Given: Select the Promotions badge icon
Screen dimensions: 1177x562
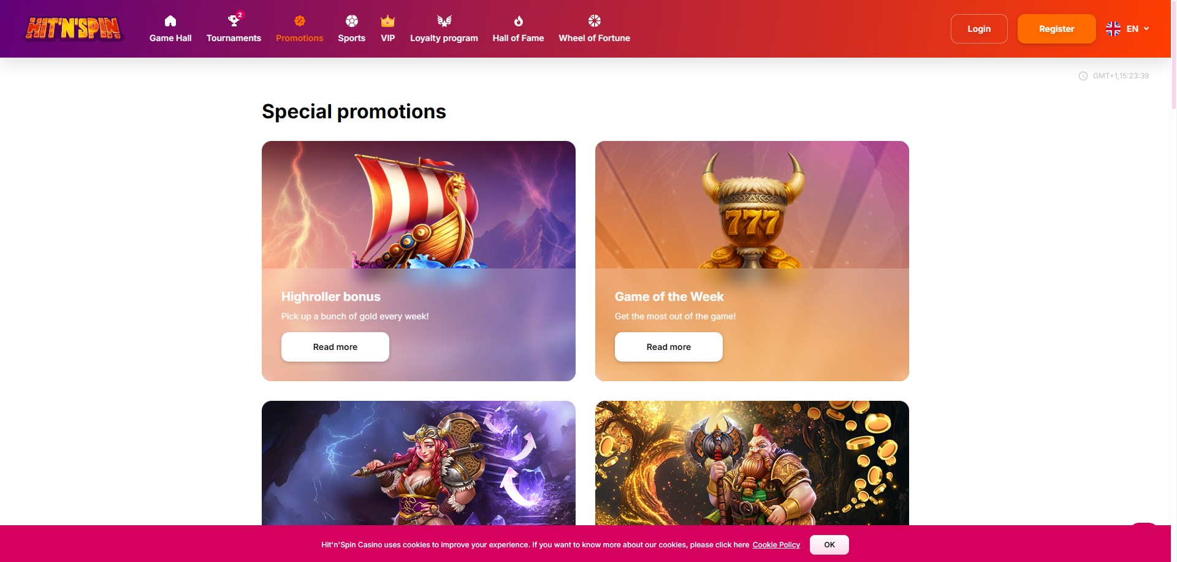Looking at the screenshot, I should (x=299, y=21).
